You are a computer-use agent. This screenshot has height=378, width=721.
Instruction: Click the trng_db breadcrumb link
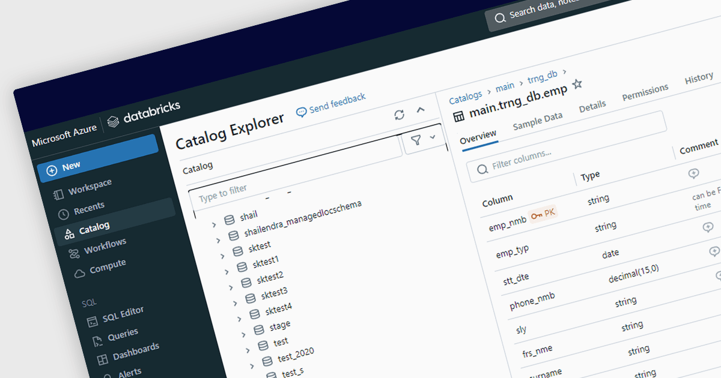[x=543, y=77]
